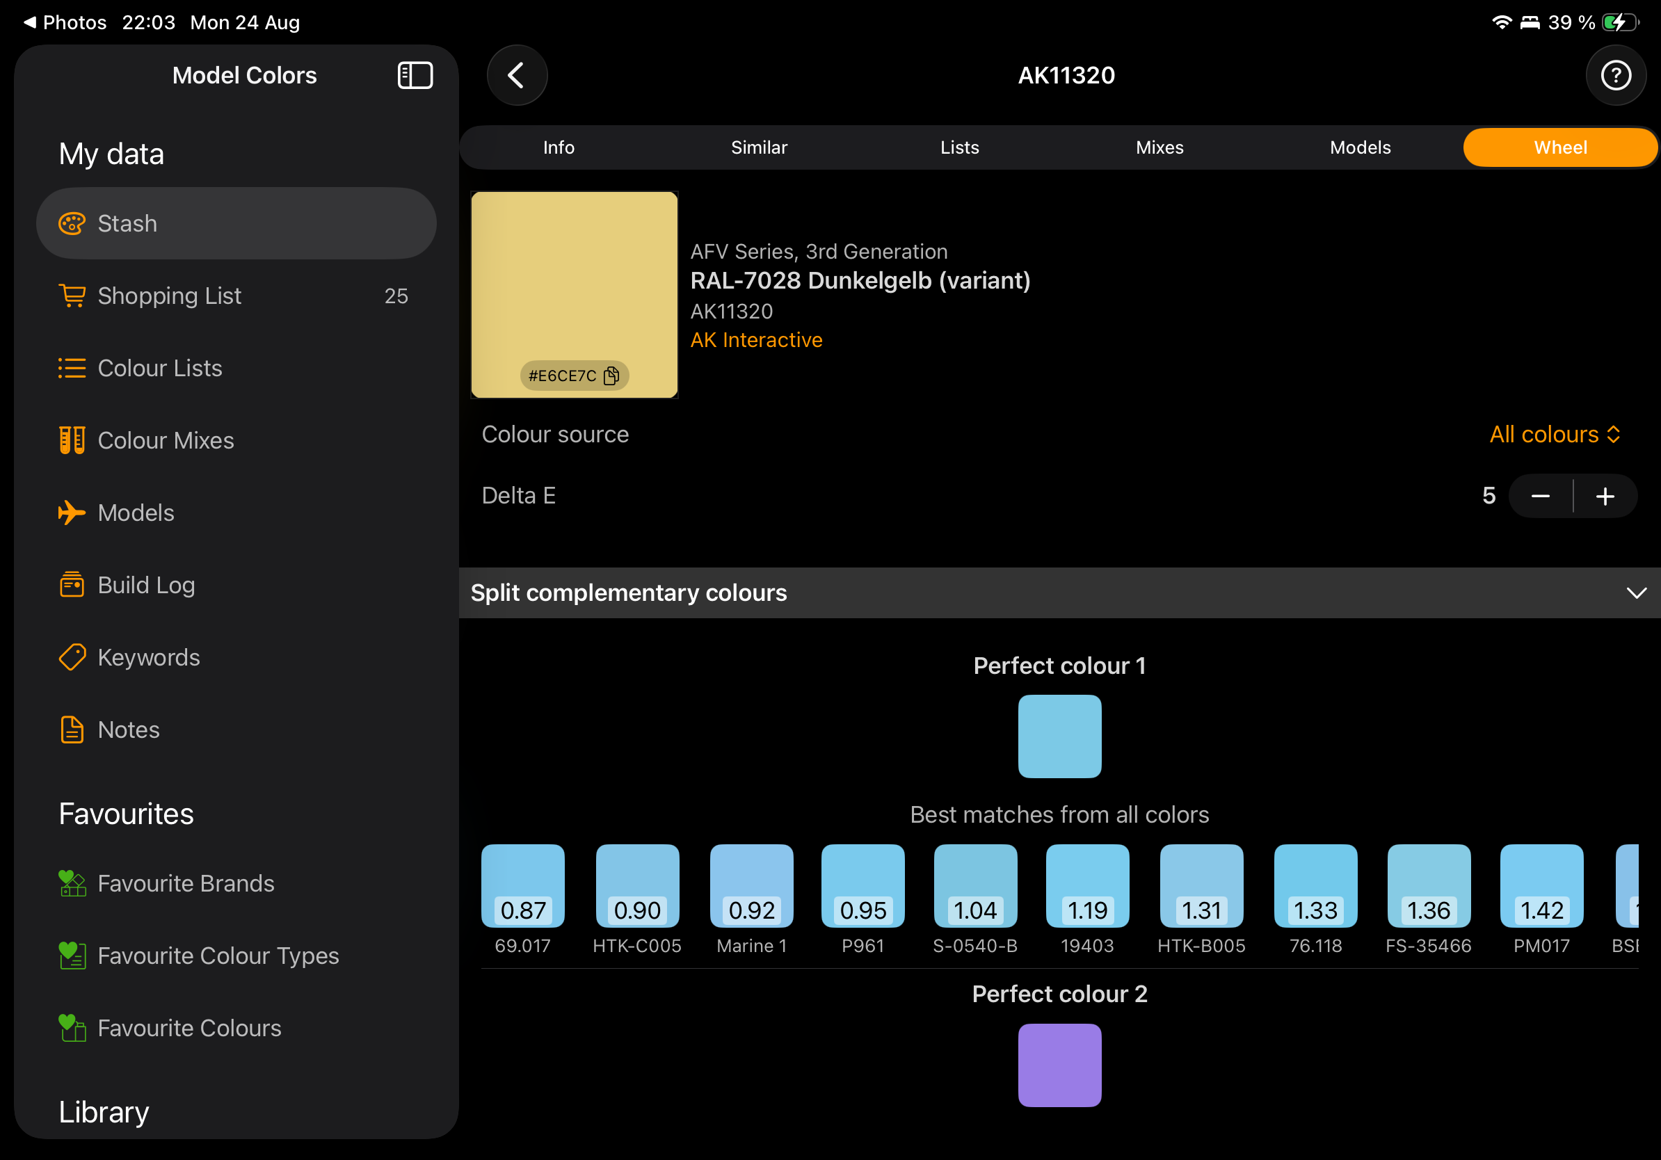Viewport: 1661px width, 1160px height.
Task: Copy the #E6CE7C hex code
Action: click(x=575, y=376)
